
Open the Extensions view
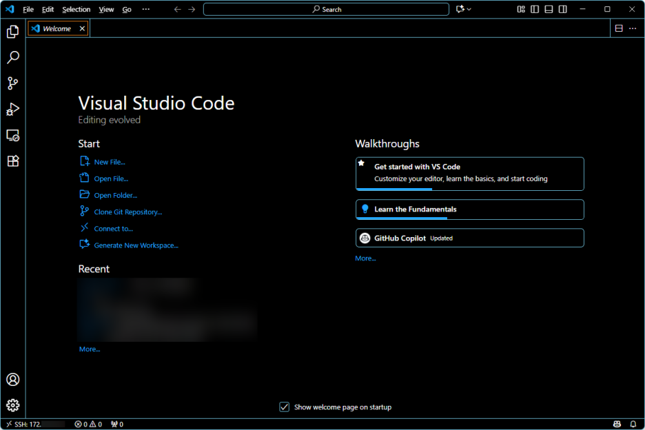(x=13, y=161)
